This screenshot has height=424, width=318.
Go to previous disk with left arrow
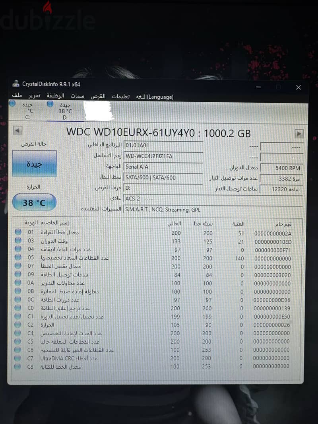[x=17, y=131]
